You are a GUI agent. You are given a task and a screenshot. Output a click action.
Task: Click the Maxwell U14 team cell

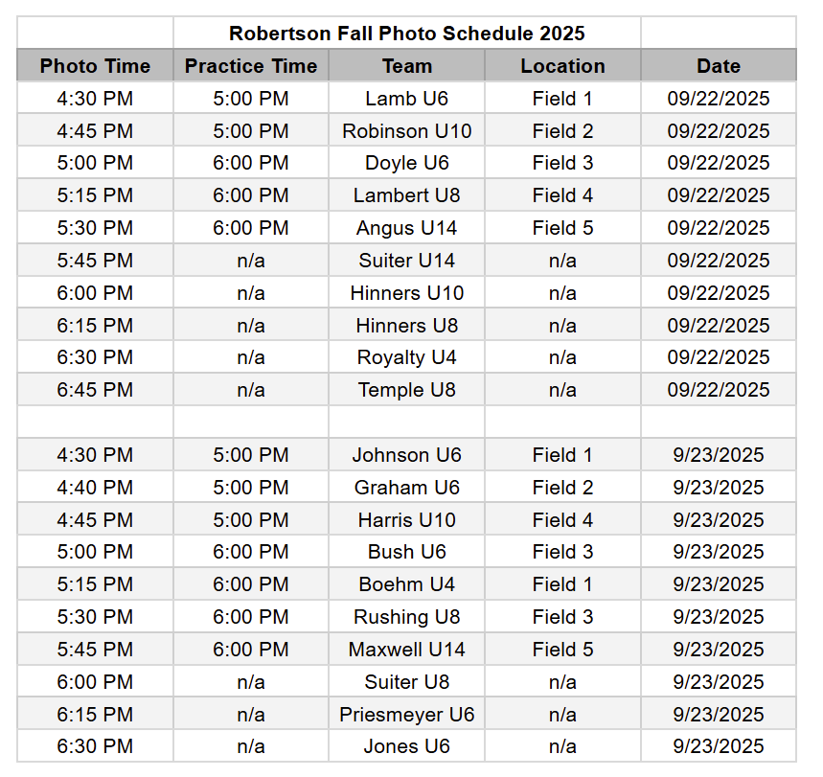tap(406, 650)
